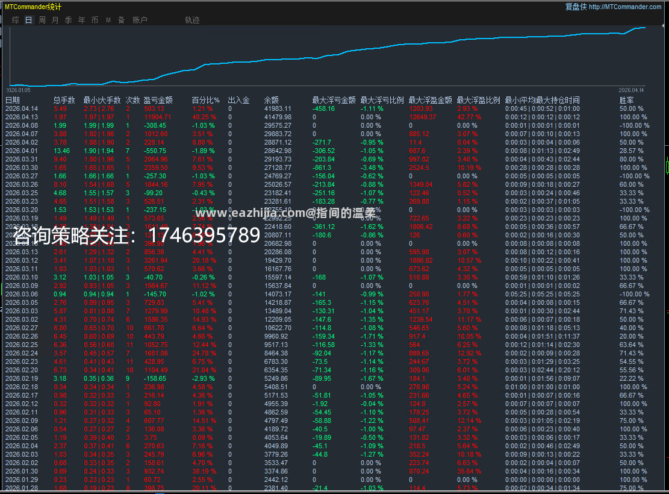Select the 2026.03.06 date row
Viewport: 669px width, 494px height.
(21, 294)
